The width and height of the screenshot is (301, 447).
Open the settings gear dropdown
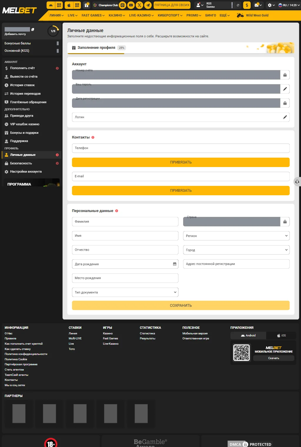tap(271, 5)
